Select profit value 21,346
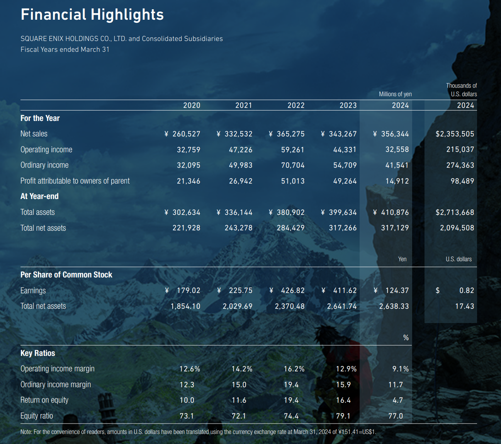This screenshot has width=501, height=444. click(189, 181)
